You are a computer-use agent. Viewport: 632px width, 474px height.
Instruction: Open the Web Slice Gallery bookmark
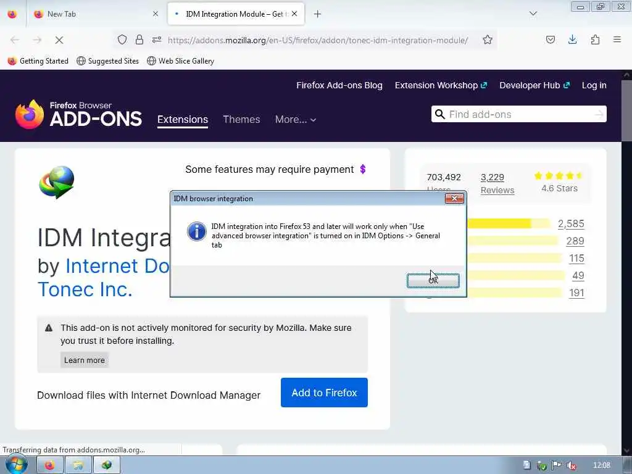click(x=181, y=61)
